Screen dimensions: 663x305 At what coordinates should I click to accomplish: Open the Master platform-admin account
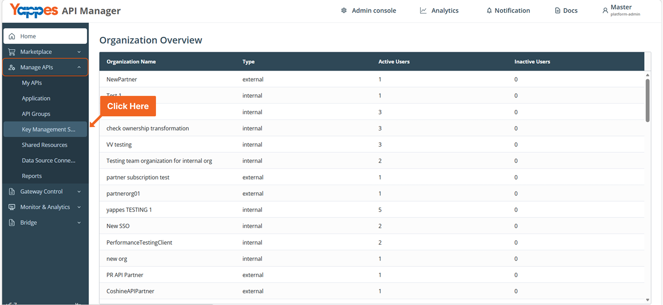[x=621, y=10]
